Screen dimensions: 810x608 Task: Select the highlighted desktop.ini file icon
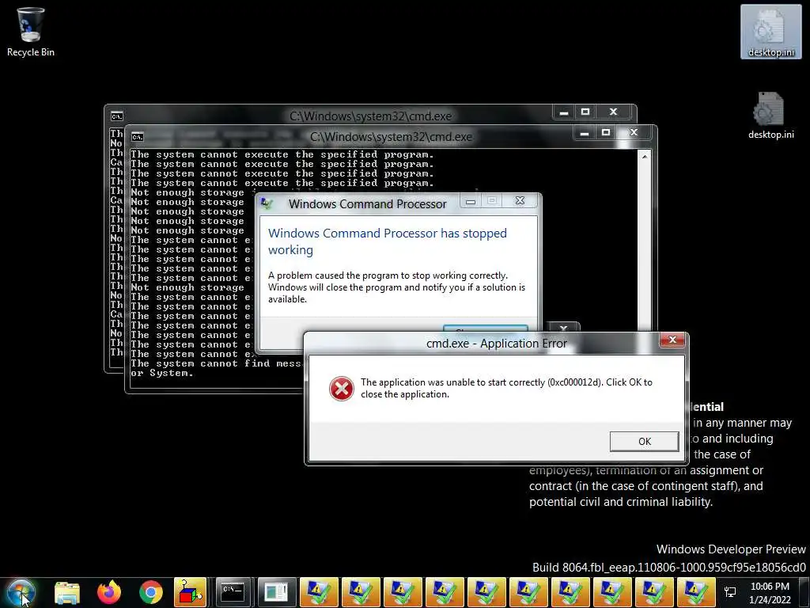pyautogui.click(x=770, y=32)
